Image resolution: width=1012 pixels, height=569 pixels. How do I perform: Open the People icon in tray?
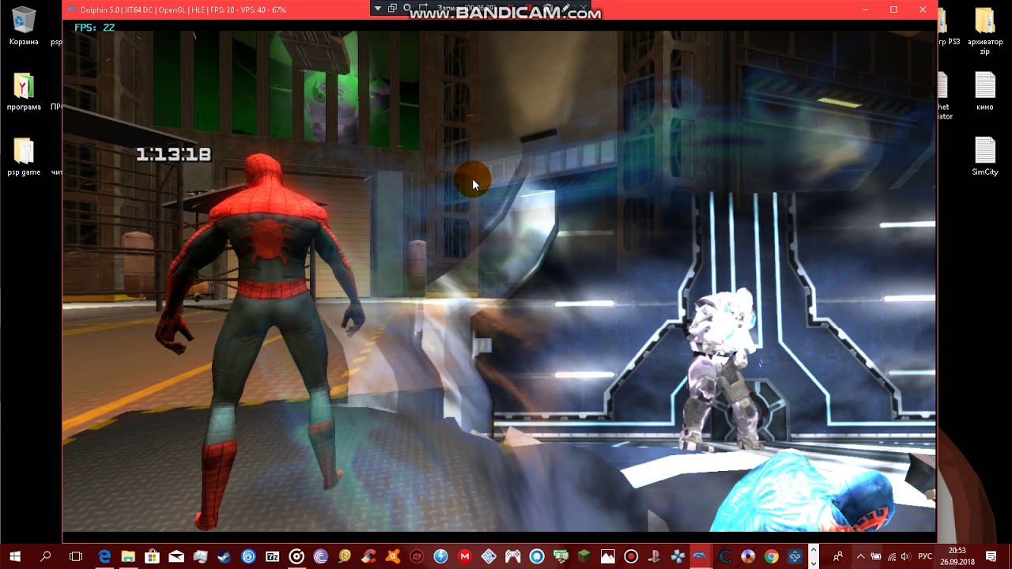click(x=839, y=556)
